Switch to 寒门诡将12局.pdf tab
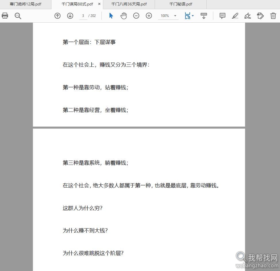This screenshot has width=280, height=271. (x=26, y=4)
